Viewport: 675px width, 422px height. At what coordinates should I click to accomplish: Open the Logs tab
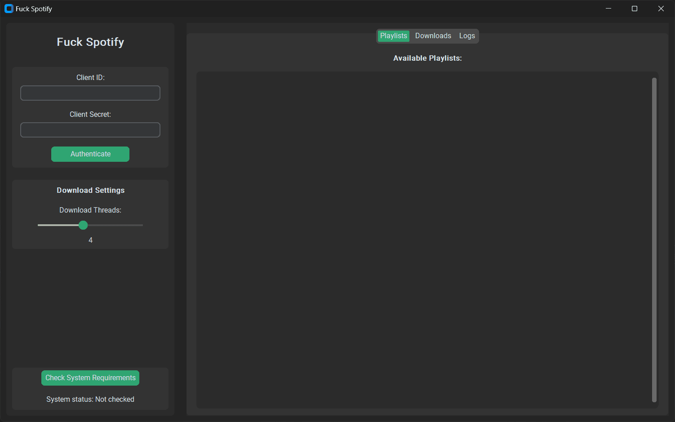pyautogui.click(x=467, y=36)
